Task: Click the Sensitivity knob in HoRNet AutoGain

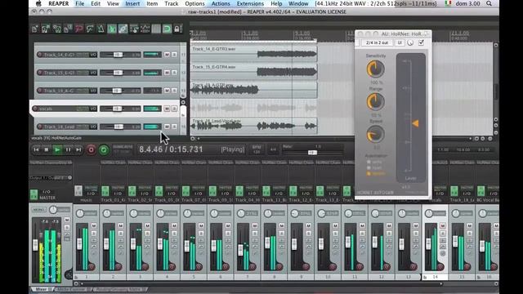Action: point(376,69)
